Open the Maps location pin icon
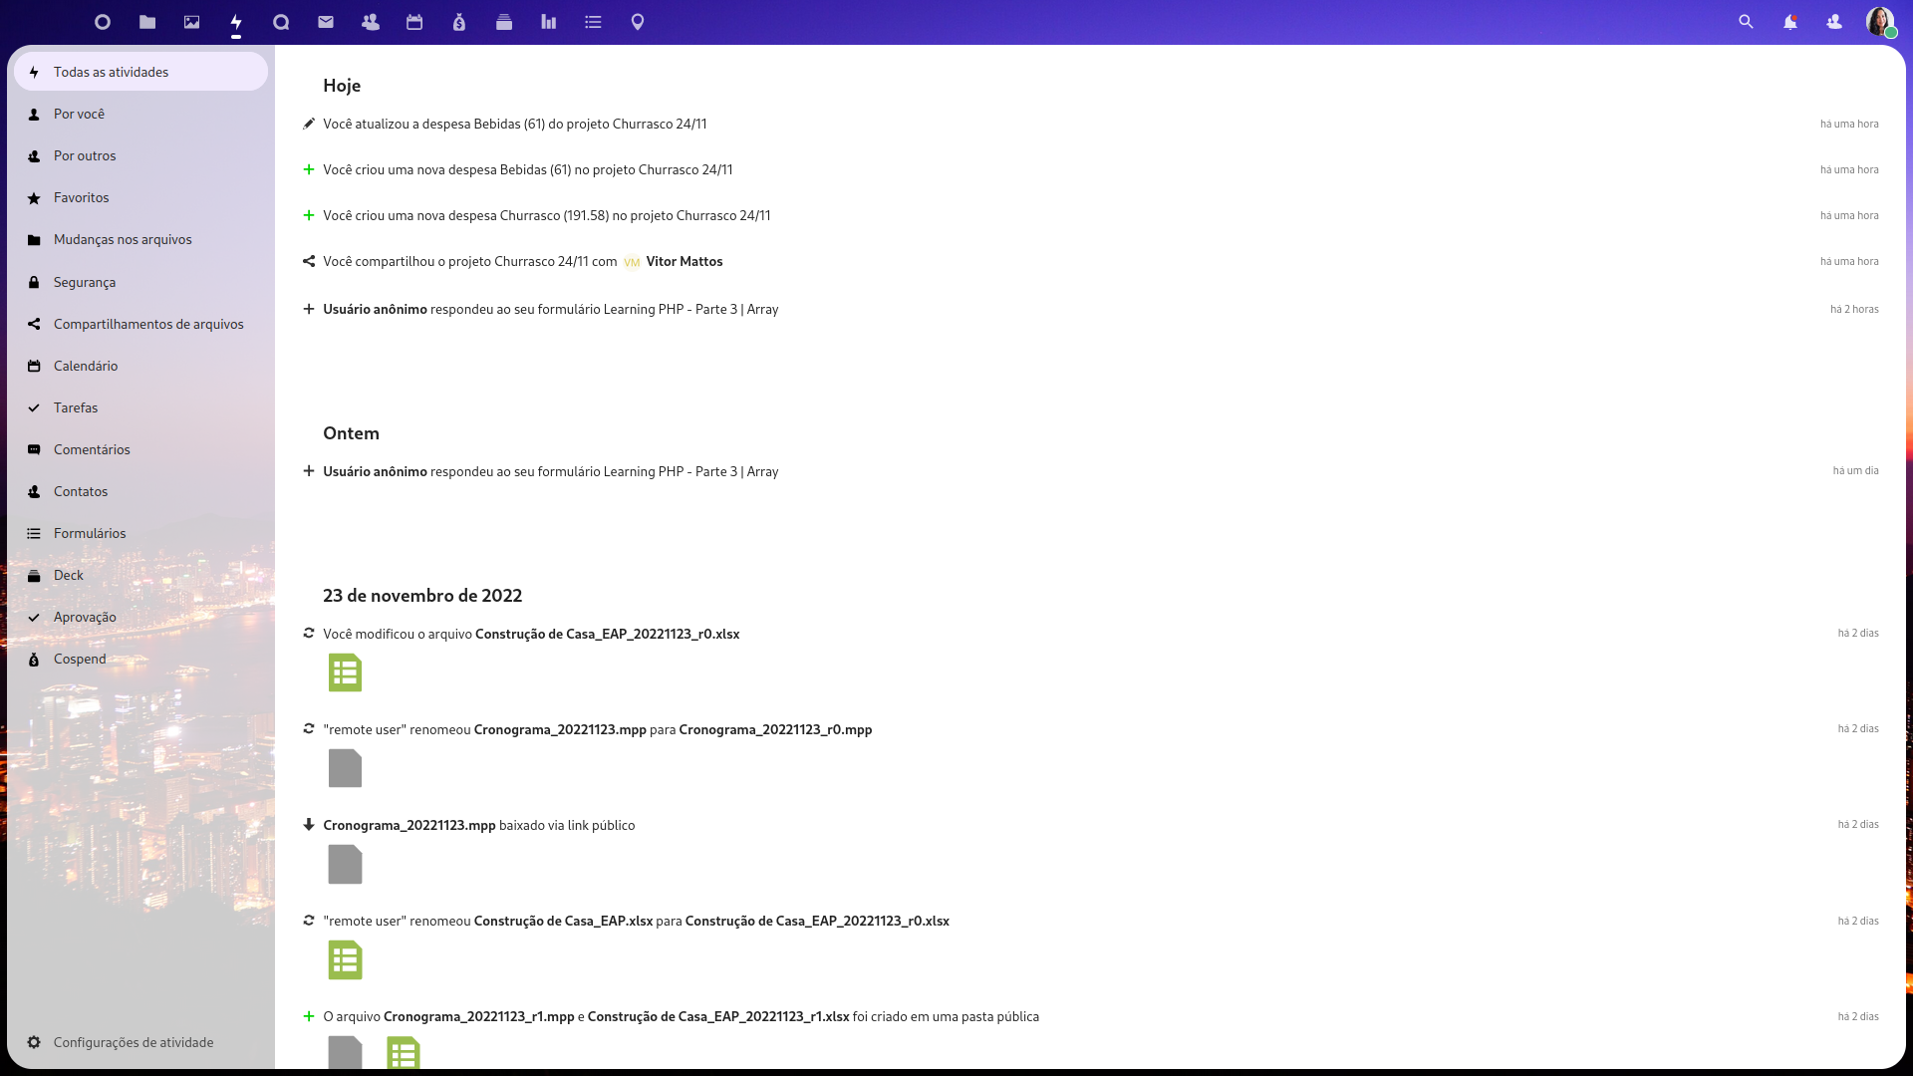The height and width of the screenshot is (1076, 1913). pyautogui.click(x=638, y=22)
